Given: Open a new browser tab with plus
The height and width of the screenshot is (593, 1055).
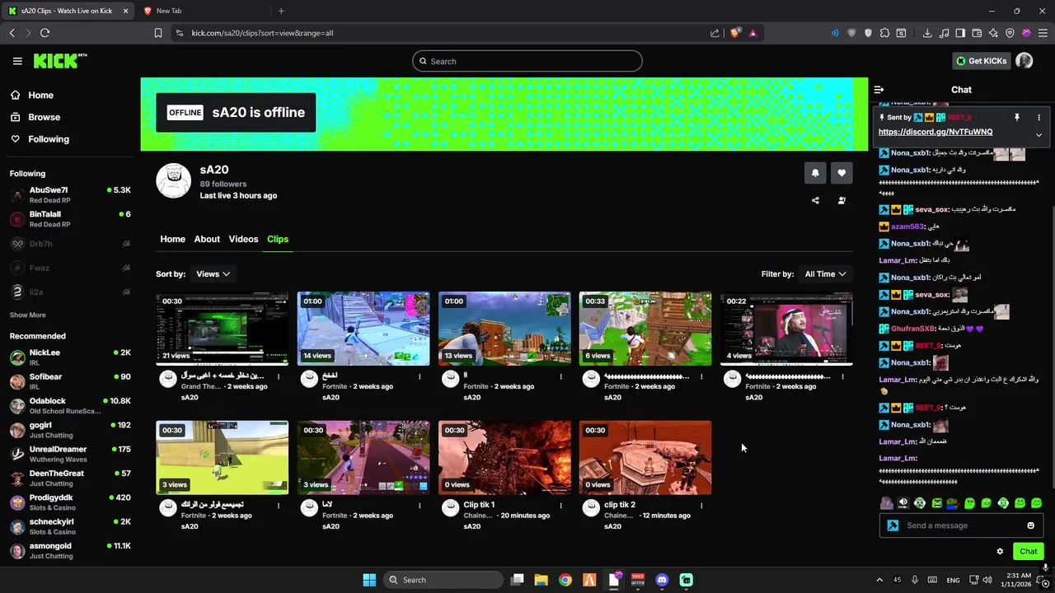Looking at the screenshot, I should click(x=281, y=11).
